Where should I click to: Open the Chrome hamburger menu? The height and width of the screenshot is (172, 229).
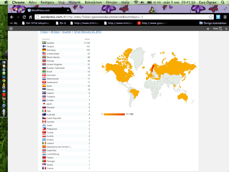pyautogui.click(x=225, y=17)
